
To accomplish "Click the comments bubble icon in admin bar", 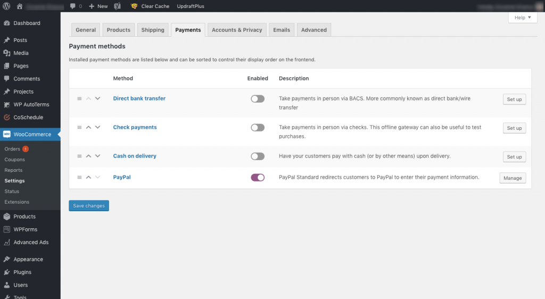I will point(73,6).
